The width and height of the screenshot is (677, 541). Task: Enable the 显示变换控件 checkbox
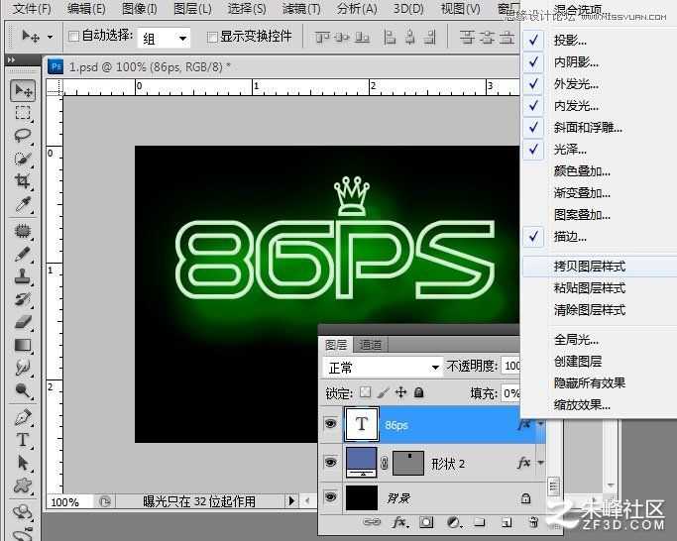coord(211,37)
